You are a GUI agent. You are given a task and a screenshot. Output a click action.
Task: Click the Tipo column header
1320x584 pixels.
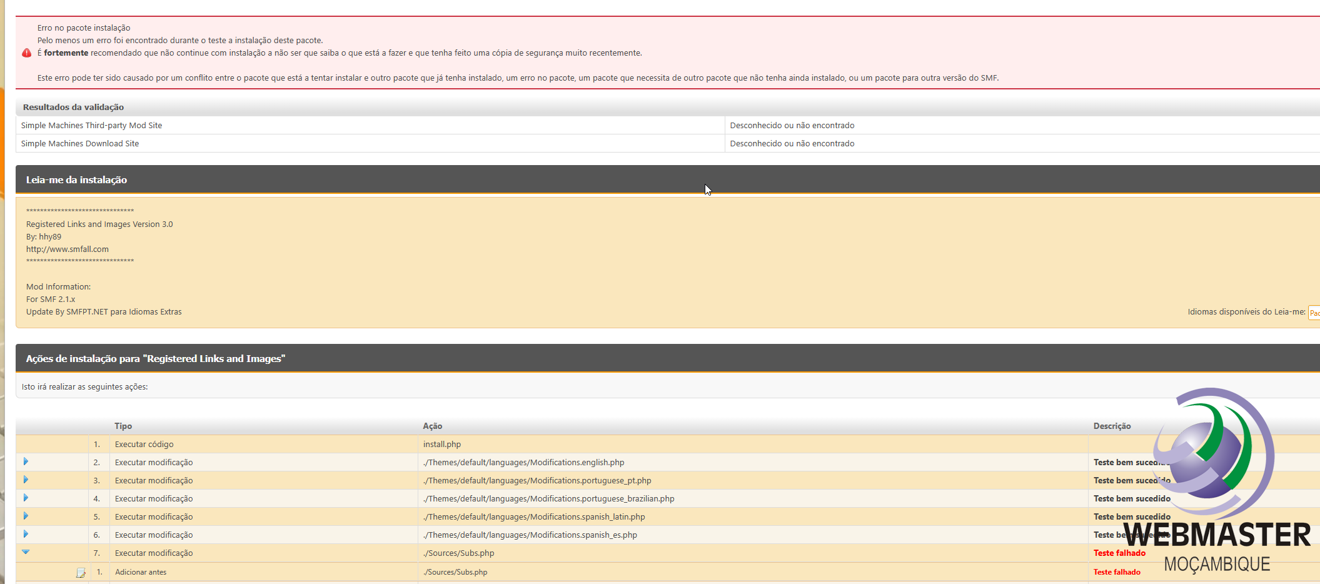123,426
